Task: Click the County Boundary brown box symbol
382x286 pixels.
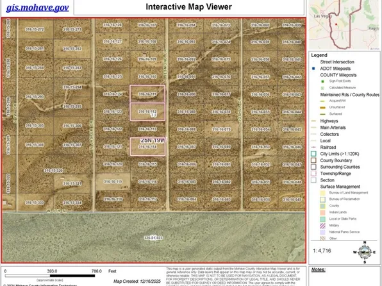Action: click(x=313, y=160)
